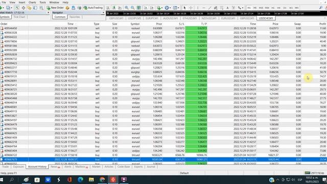Open the Tick Chart tab in Market Watch
Image resolution: width=327 pixels, height=184 pixels.
click(x=19, y=17)
